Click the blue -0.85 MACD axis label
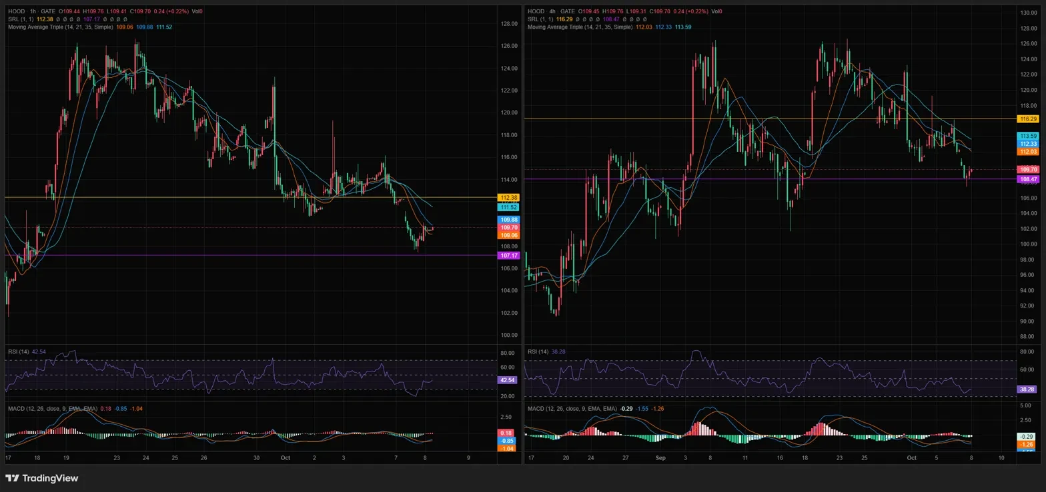 507,441
